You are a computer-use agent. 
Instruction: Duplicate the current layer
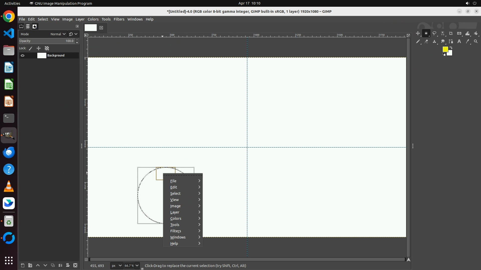click(x=53, y=265)
